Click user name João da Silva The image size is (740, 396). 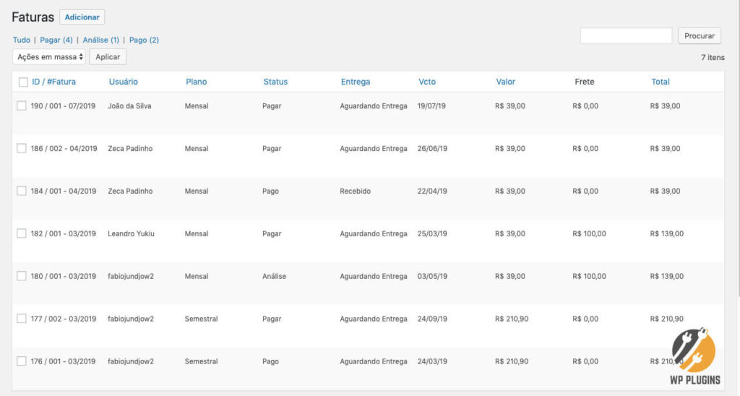click(x=129, y=106)
